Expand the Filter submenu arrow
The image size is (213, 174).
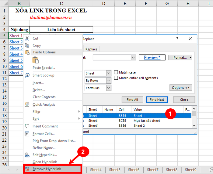click(79, 111)
